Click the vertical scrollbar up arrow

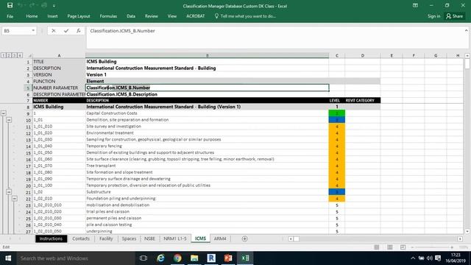tap(467, 56)
